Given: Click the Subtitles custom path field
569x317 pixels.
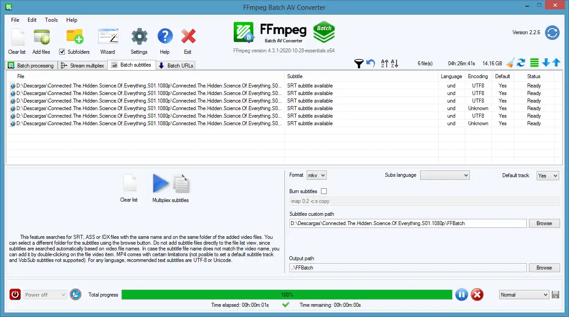Looking at the screenshot, I should coord(408,223).
